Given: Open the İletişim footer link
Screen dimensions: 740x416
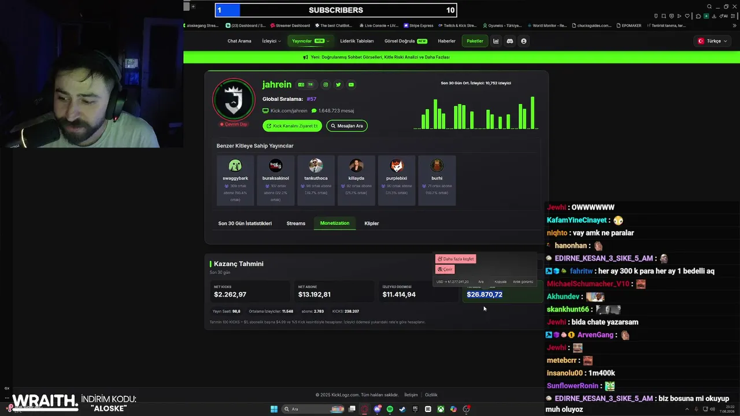Looking at the screenshot, I should point(411,395).
